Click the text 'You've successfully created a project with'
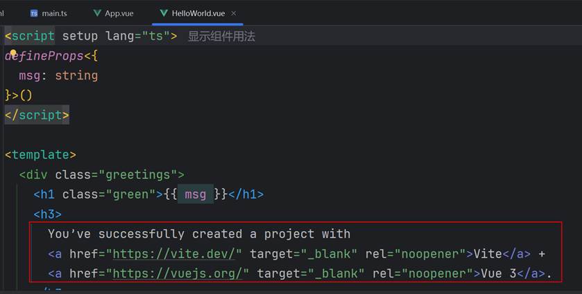Image resolution: width=582 pixels, height=294 pixels. tap(199, 234)
